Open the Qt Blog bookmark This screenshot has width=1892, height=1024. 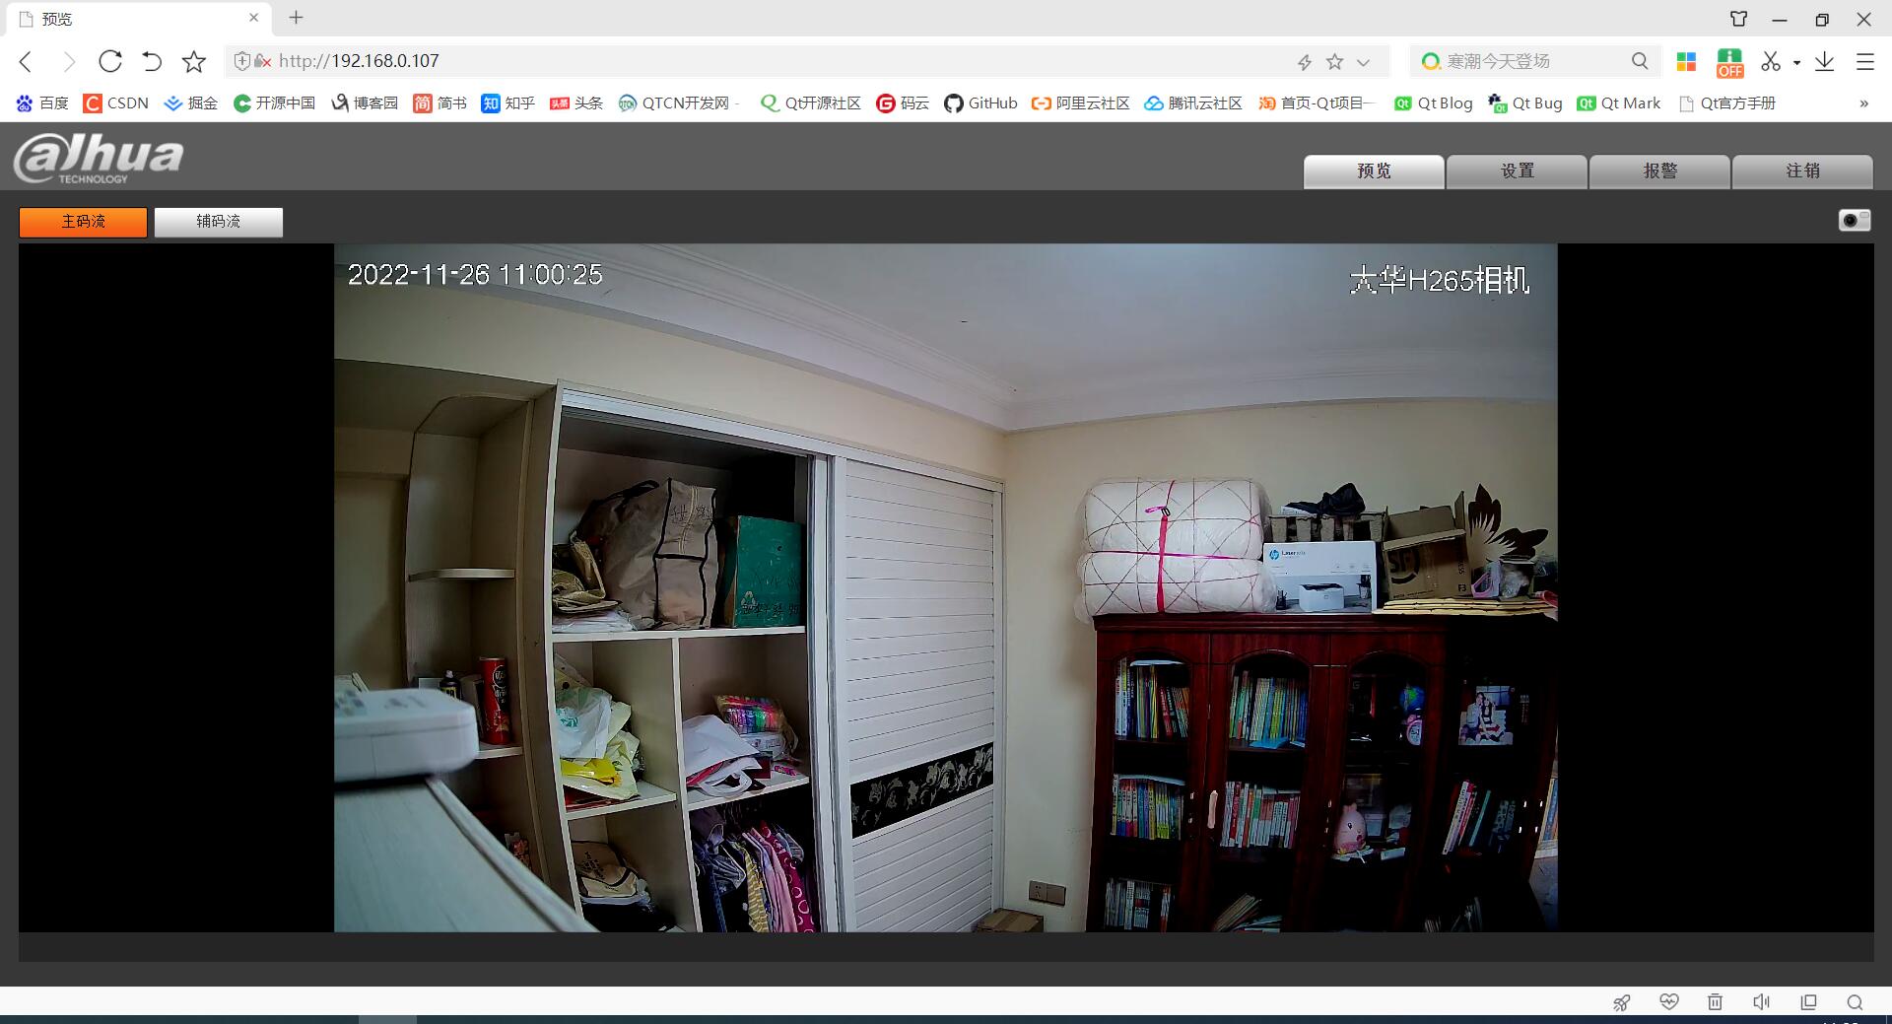(x=1433, y=102)
